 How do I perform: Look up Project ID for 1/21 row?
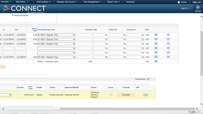pyautogui.click(x=125, y=39)
